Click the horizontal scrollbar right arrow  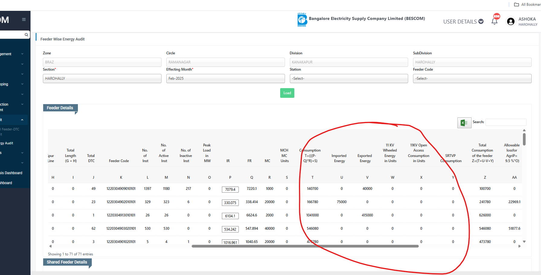pyautogui.click(x=519, y=246)
